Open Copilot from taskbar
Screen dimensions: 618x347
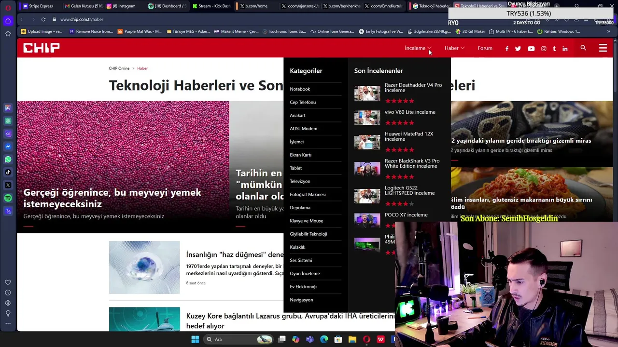[295, 339]
